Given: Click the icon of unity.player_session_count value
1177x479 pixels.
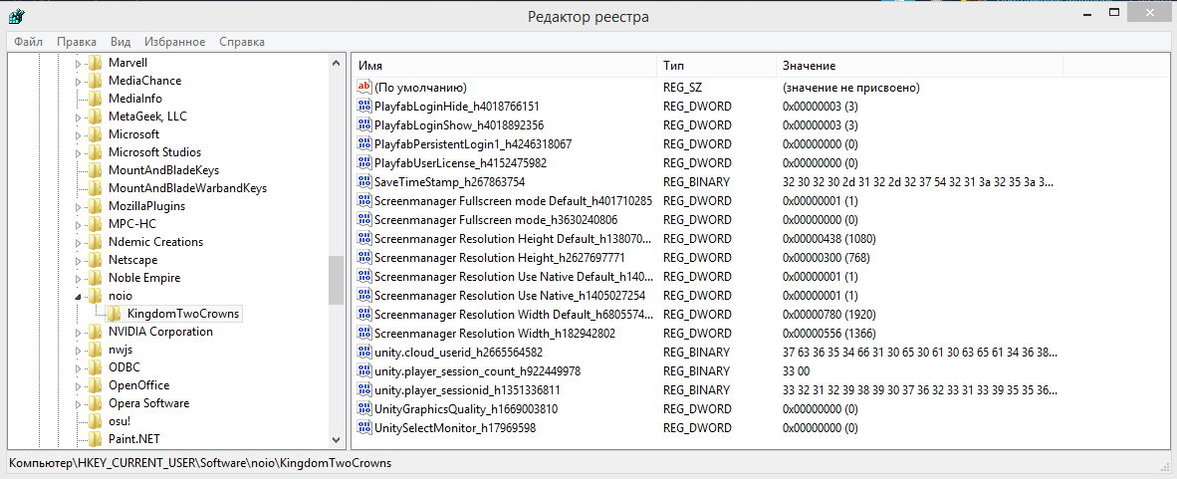Looking at the screenshot, I should tap(364, 371).
